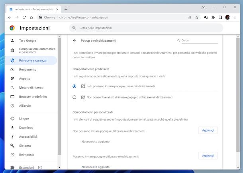
Task: Go back from Popup e reindirizzamenti page
Action: coord(74,40)
